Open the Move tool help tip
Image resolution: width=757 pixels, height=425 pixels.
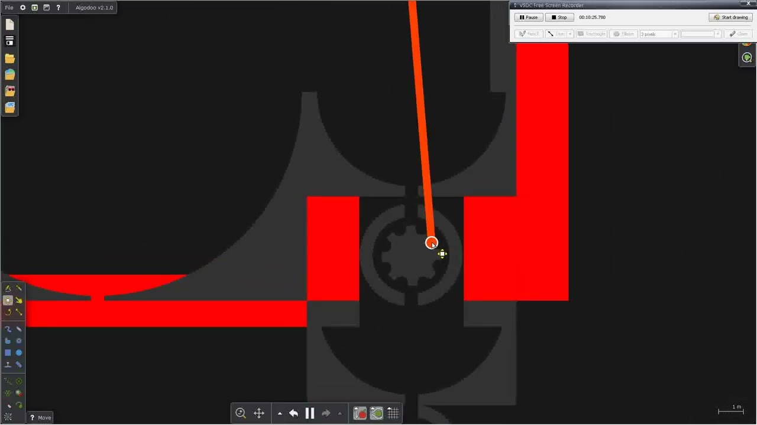40,417
